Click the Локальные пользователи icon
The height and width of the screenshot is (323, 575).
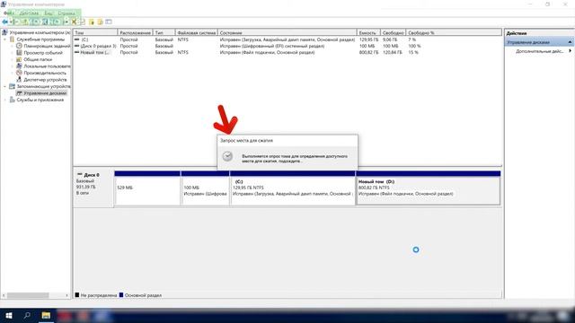pyautogui.click(x=19, y=65)
